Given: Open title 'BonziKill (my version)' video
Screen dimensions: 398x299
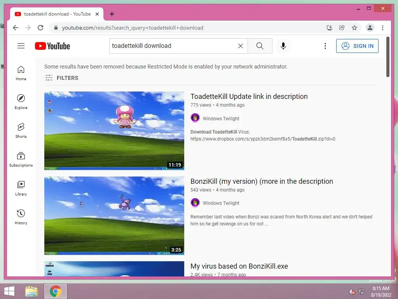Looking at the screenshot, I should [262, 181].
